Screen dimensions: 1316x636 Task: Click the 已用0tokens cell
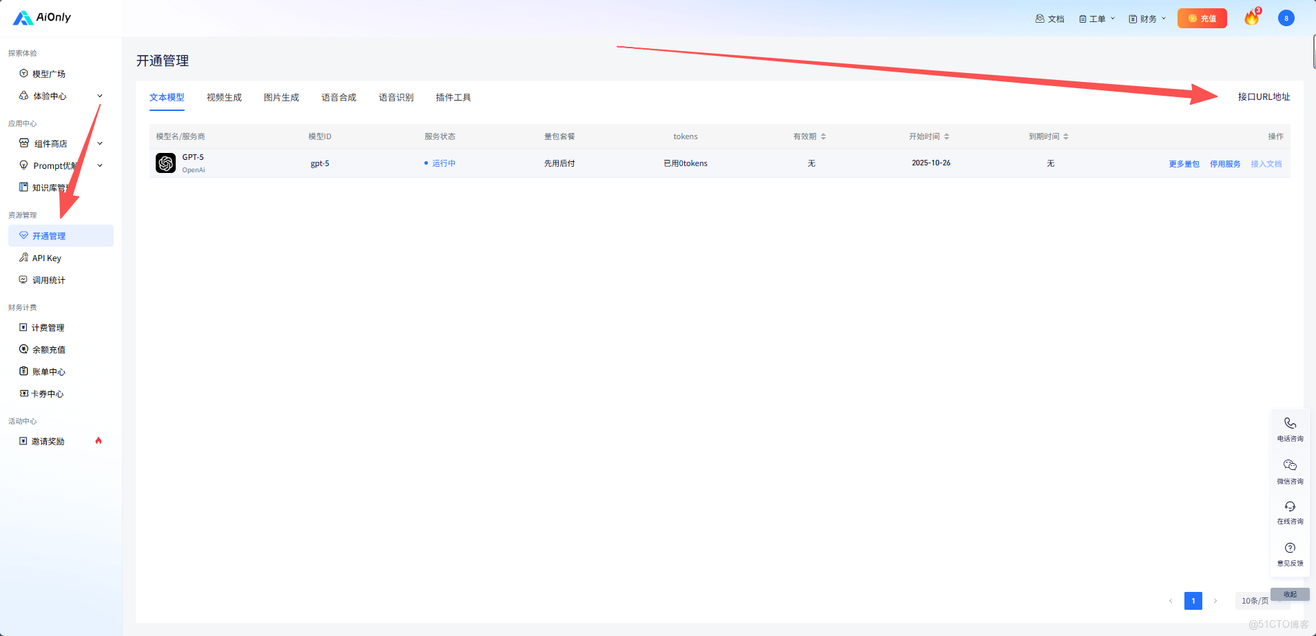tap(686, 163)
